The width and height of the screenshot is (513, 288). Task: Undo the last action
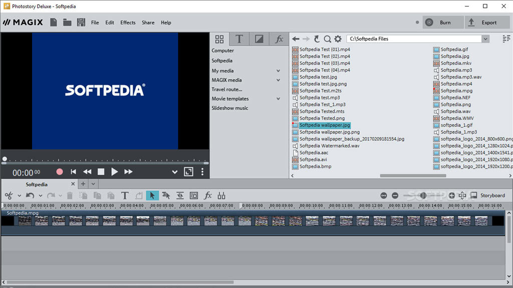coord(30,195)
